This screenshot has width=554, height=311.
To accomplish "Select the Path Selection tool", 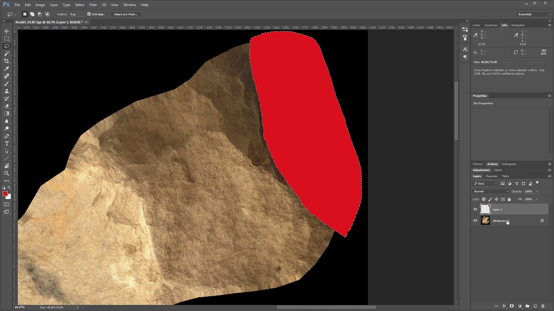I will pyautogui.click(x=6, y=151).
